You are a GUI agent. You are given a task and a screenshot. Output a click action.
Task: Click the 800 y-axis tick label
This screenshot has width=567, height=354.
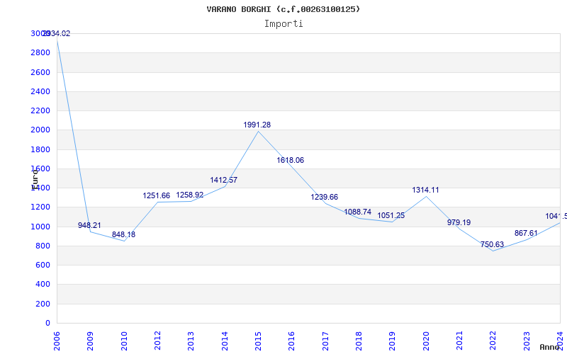tap(43, 246)
